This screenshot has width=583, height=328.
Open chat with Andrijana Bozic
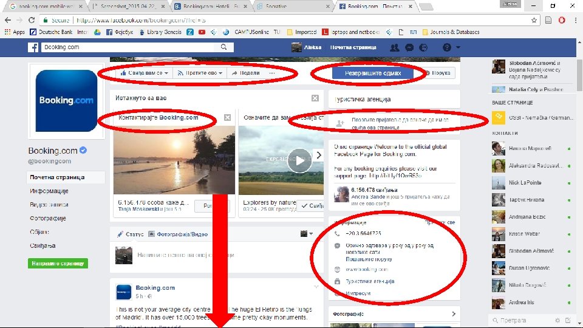(533, 217)
